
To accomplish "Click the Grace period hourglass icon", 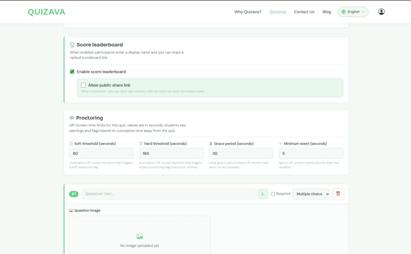I will point(211,144).
